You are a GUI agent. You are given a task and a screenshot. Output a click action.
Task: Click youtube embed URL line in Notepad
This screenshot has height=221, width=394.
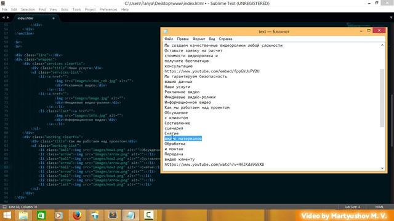pyautogui.click(x=212, y=71)
